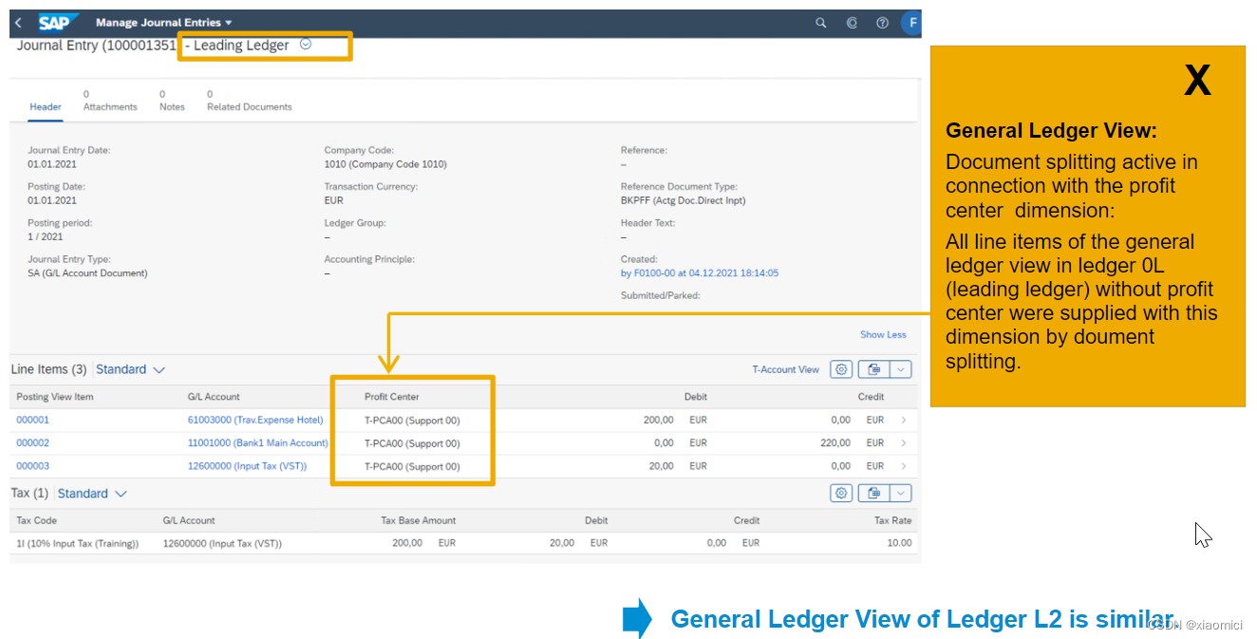Select the 220,00 credit amount
This screenshot has height=639, width=1257.
tap(836, 443)
